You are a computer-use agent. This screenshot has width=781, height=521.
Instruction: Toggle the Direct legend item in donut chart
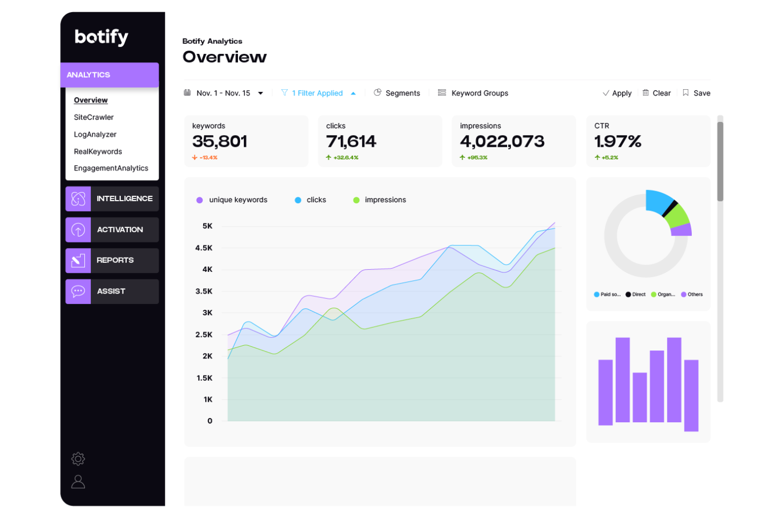[x=635, y=295]
